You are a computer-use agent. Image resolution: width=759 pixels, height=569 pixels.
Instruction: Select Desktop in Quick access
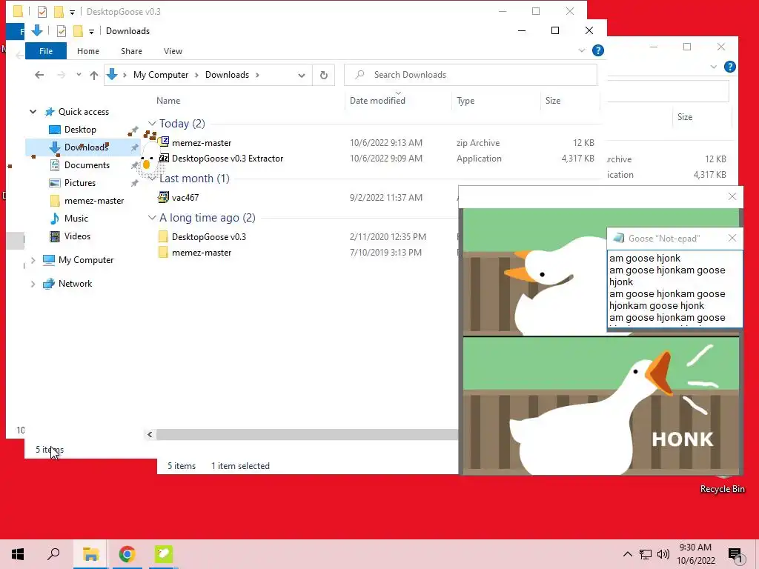coord(80,130)
